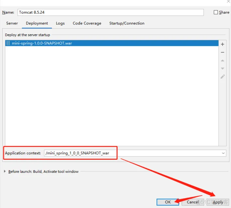The height and width of the screenshot is (208, 231).
Task: Expand the Before launch section
Action: pyautogui.click(x=5, y=171)
